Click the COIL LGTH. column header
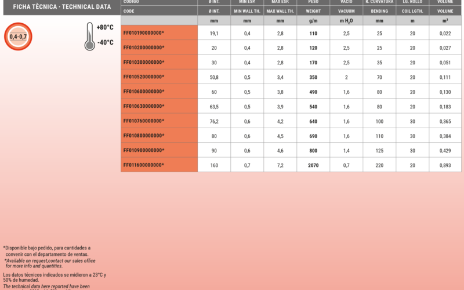This screenshot has width=464, height=290. (412, 11)
